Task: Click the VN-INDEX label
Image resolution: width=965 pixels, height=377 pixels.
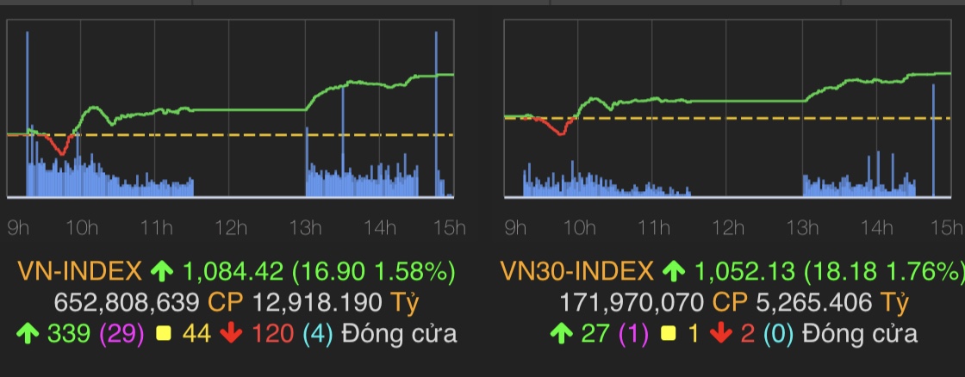Action: 80,270
